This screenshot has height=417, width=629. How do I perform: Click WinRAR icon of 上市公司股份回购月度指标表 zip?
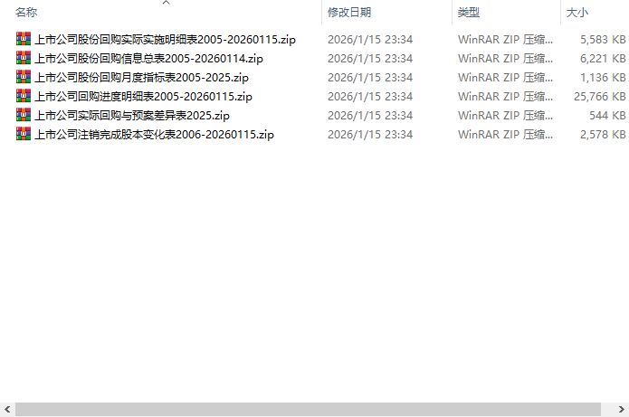pyautogui.click(x=24, y=77)
